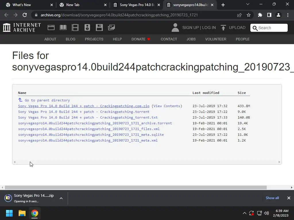The width and height of the screenshot is (294, 220).
Task: Go to parent directory link
Action: (x=47, y=100)
